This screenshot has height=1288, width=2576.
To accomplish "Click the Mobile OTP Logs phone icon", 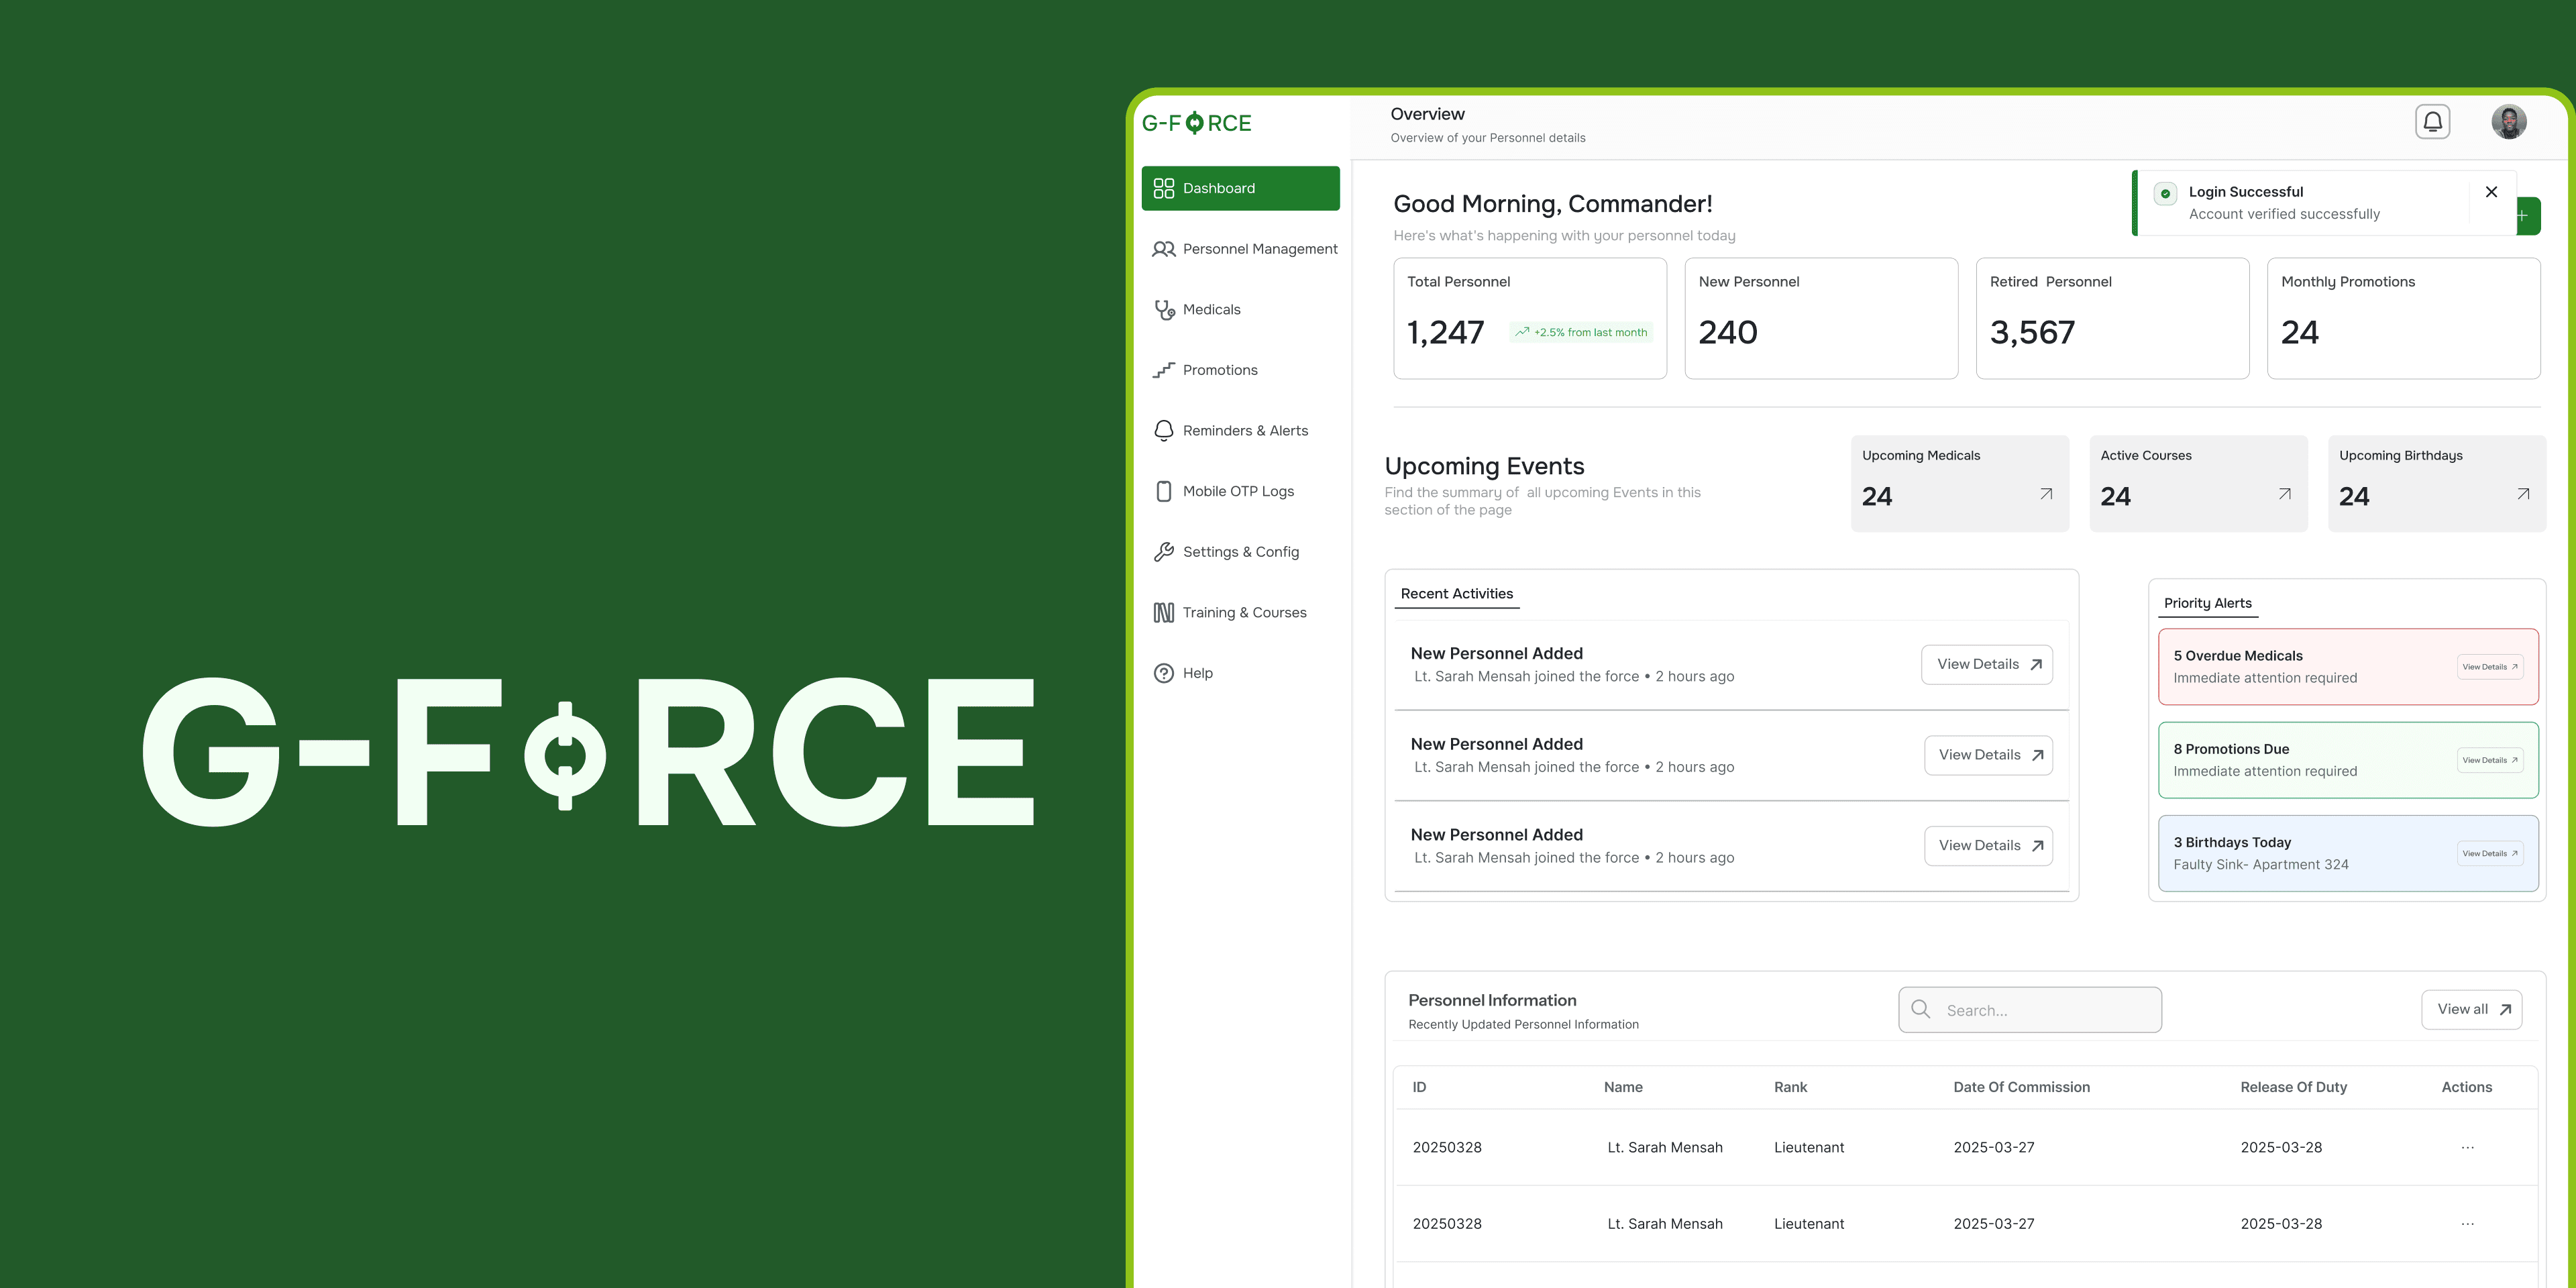I will coord(1164,491).
